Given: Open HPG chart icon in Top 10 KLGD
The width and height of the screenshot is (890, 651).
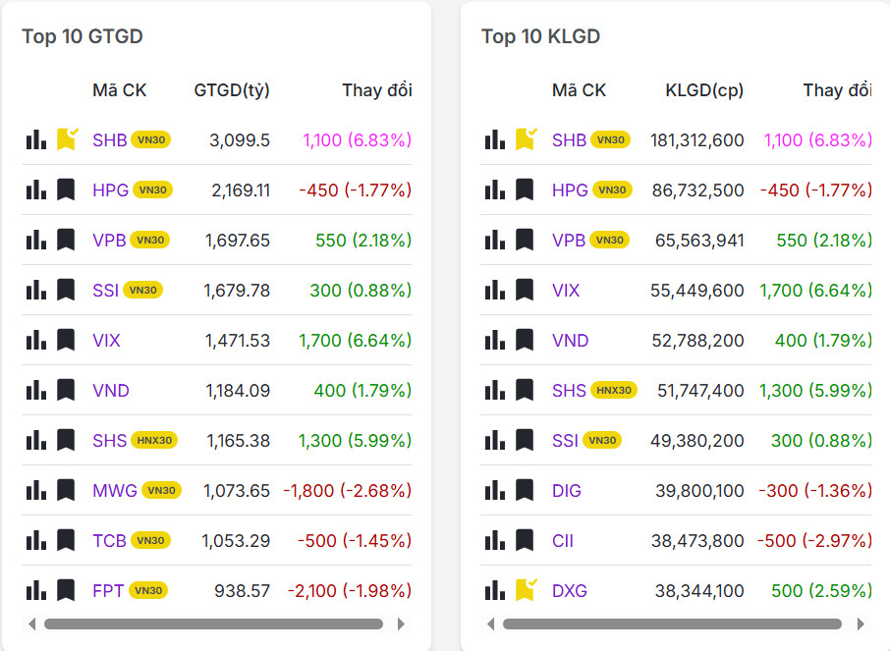Looking at the screenshot, I should (495, 190).
